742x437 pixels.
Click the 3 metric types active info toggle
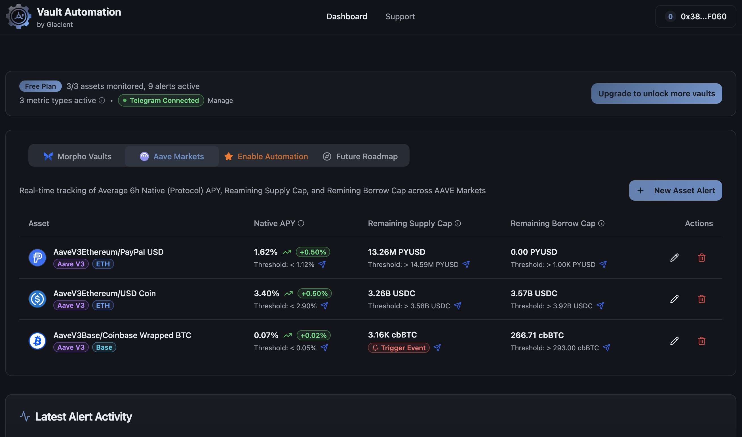[x=102, y=100]
